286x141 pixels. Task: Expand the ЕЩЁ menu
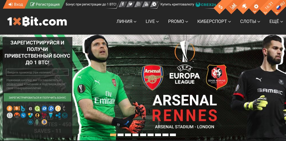[x=276, y=21]
